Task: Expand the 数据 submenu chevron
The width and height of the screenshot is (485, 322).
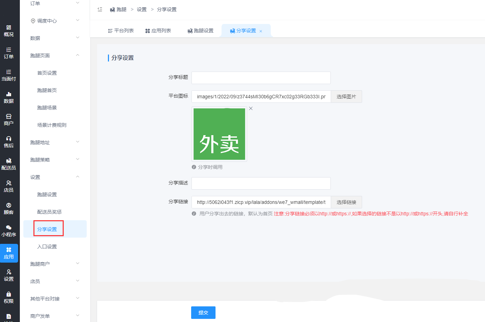Action: coord(78,38)
